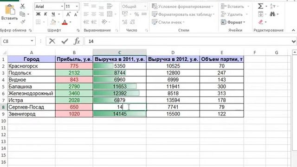
Task: Click the Decrease Decimal icon
Action: click(132, 22)
